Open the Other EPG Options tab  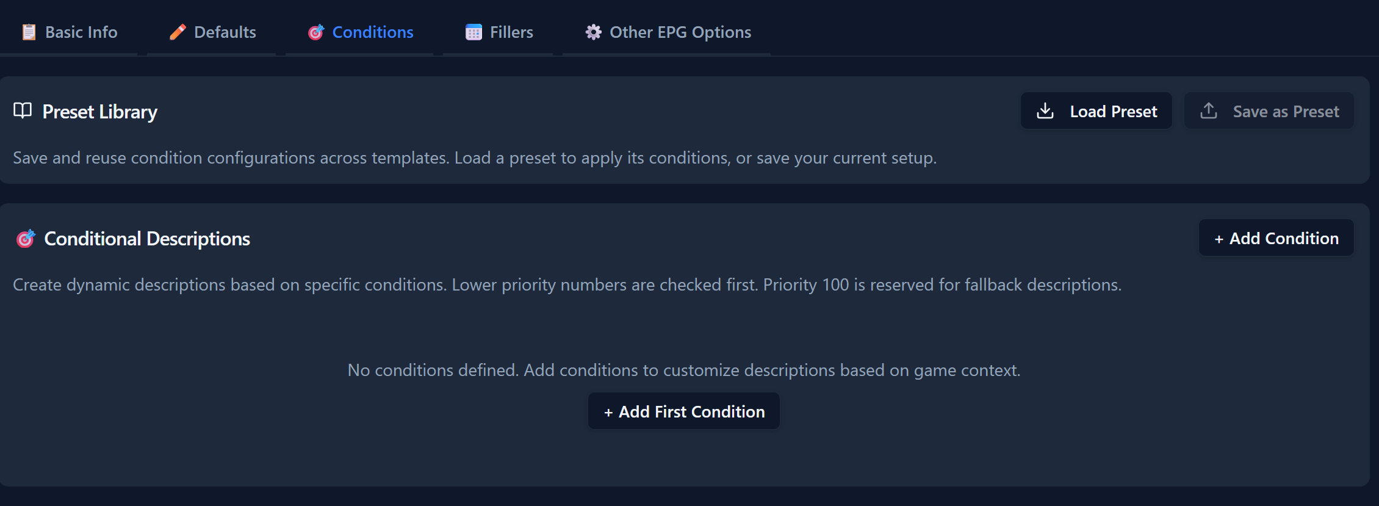coord(680,32)
